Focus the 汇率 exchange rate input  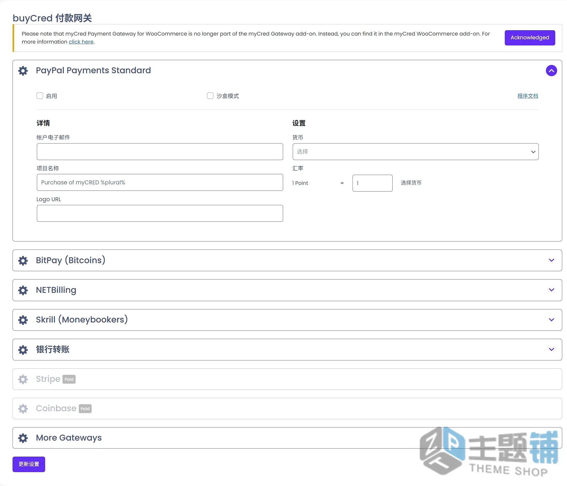coord(372,183)
